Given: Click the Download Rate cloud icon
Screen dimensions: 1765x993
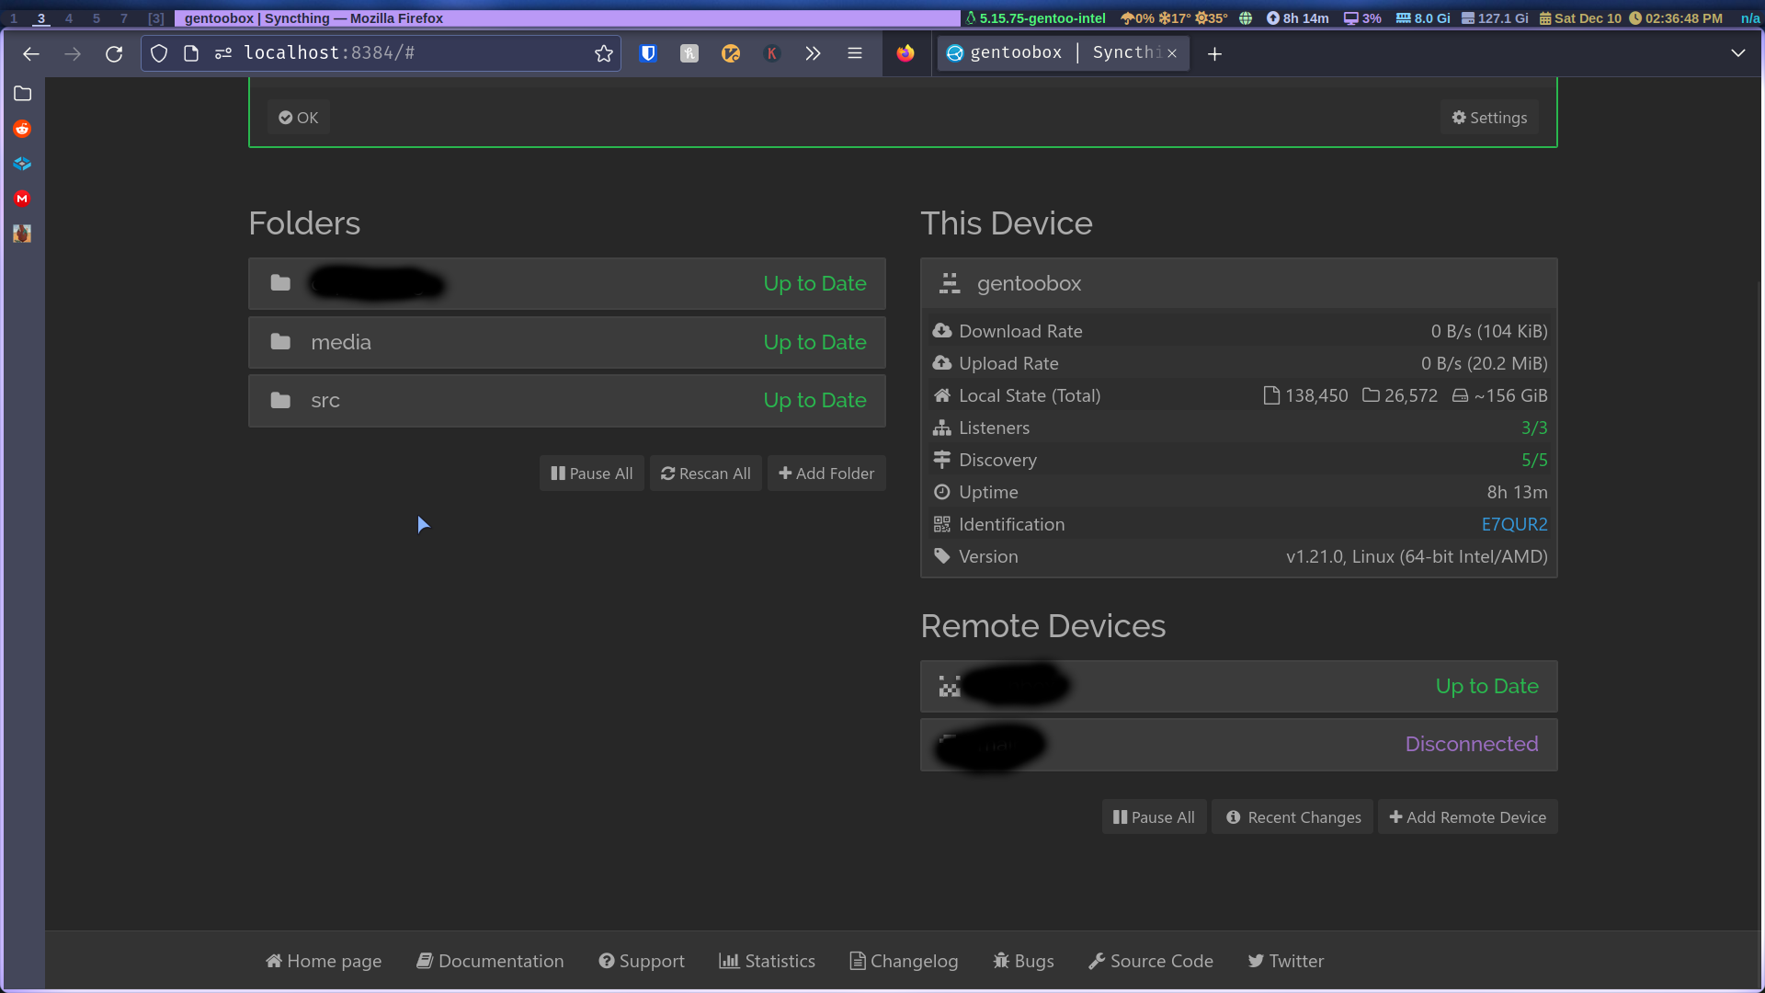Looking at the screenshot, I should coord(942,331).
